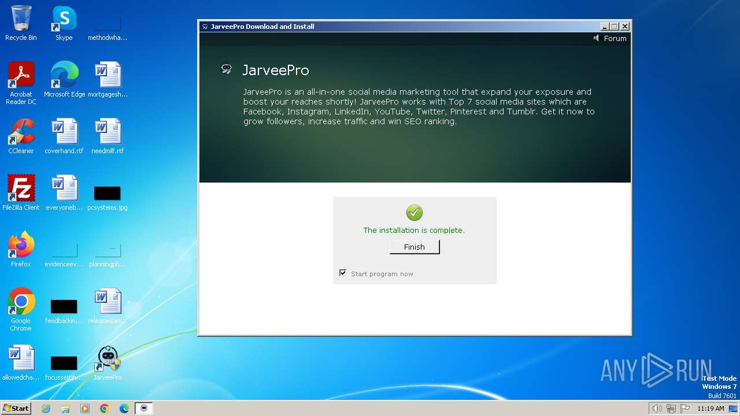Select the Recycle Bin desktop icon
The width and height of the screenshot is (740, 416).
[x=21, y=24]
